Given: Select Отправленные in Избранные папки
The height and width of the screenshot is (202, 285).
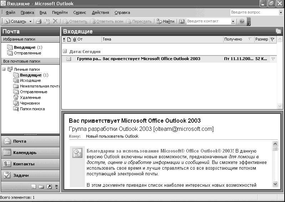Looking at the screenshot, I should pos(24,53).
